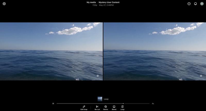Seek to the start of the timeline
The width and height of the screenshot is (206, 111).
(x=57, y=104)
